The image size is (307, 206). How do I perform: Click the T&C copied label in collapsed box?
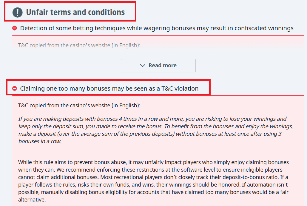pyautogui.click(x=79, y=46)
